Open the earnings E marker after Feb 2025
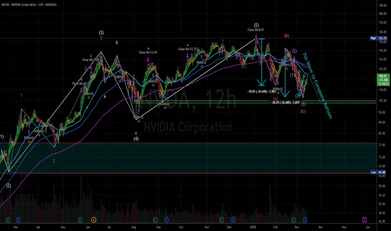This screenshot has width=391, height=231. (294, 220)
